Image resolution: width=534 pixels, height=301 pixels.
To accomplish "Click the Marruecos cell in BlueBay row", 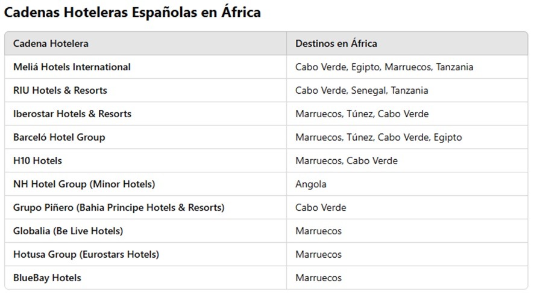I will point(407,278).
